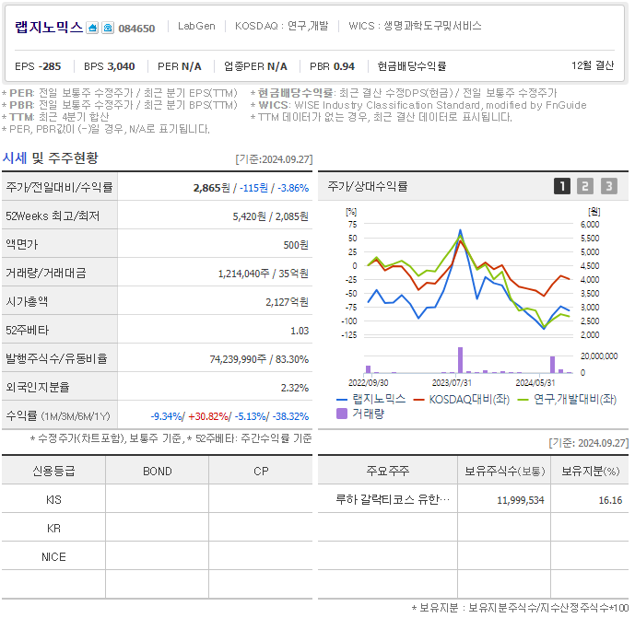Click the 액면가 500원 value
This screenshot has height=618, width=635.
coord(296,245)
